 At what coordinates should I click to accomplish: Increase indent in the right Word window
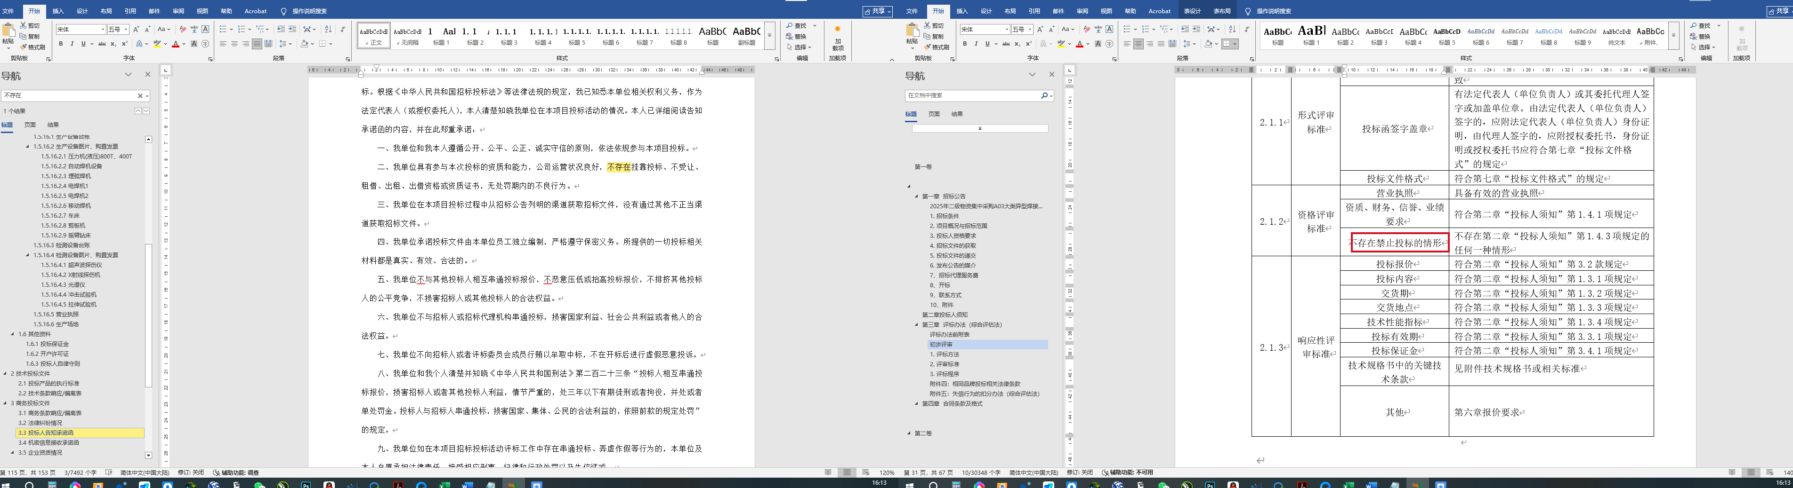[1196, 29]
